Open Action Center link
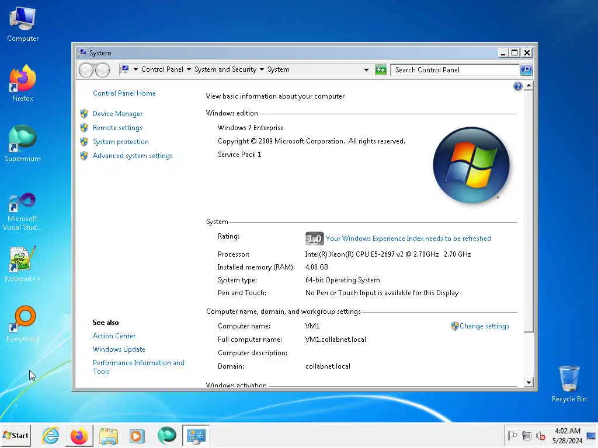Image resolution: width=598 pixels, height=448 pixels. pyautogui.click(x=114, y=336)
